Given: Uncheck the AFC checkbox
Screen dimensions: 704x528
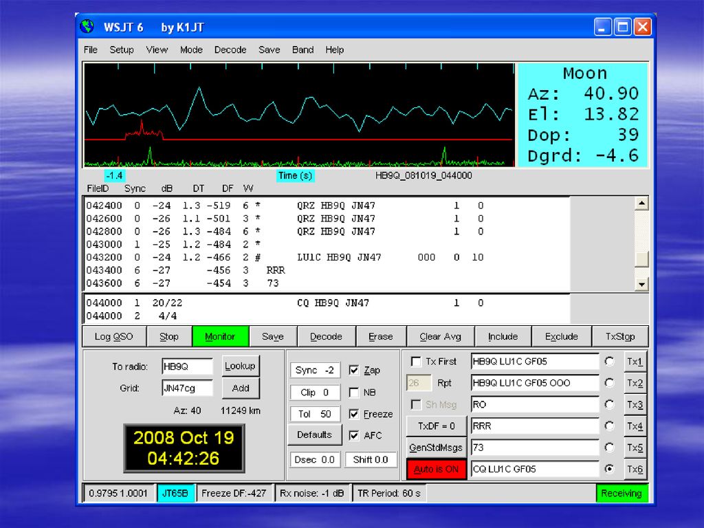Looking at the screenshot, I should pos(354,435).
